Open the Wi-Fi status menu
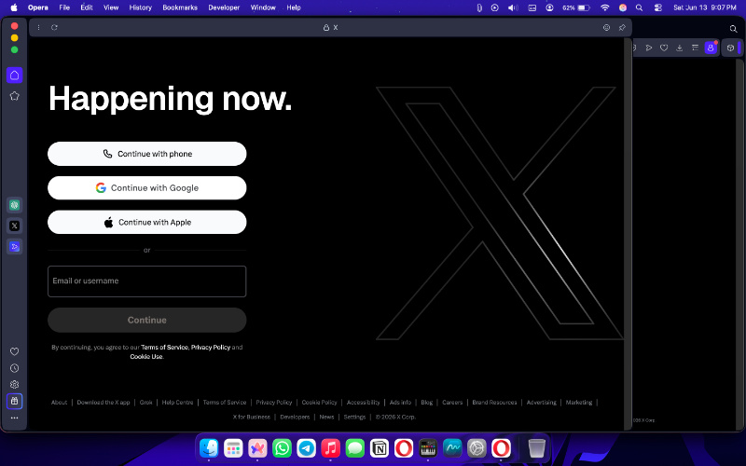Image resolution: width=746 pixels, height=466 pixels. tap(604, 7)
